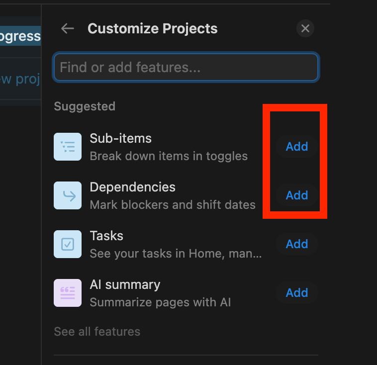
Task: Add the AI summary feature
Action: pyautogui.click(x=296, y=293)
